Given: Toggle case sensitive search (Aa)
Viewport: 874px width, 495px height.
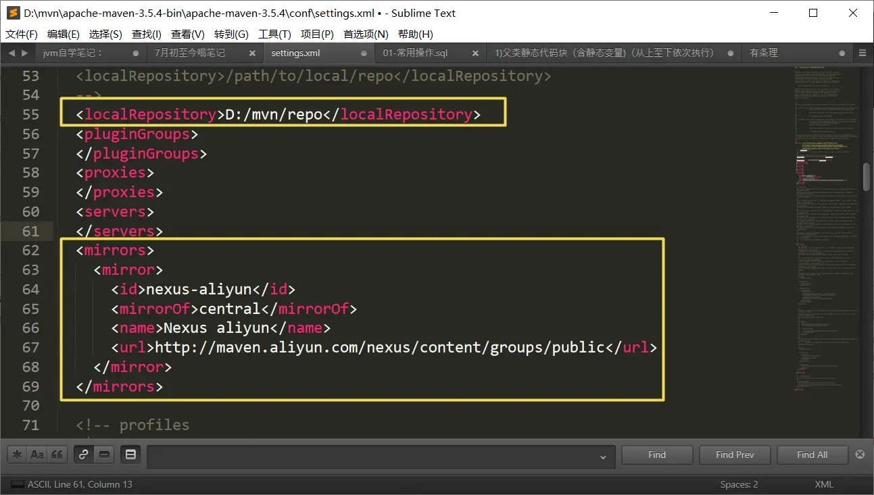Looking at the screenshot, I should pyautogui.click(x=37, y=454).
